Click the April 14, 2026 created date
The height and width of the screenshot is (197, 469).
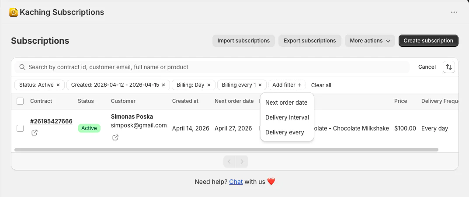[191, 128]
